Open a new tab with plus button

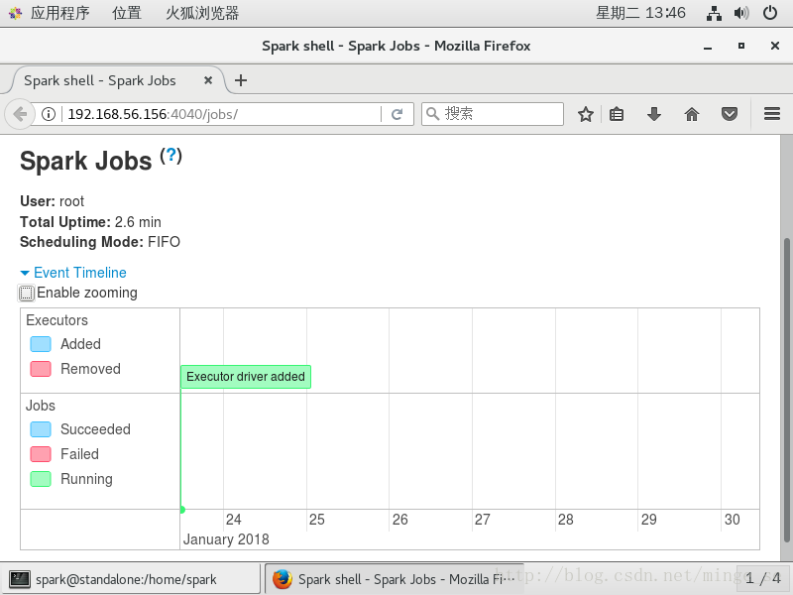[x=241, y=80]
